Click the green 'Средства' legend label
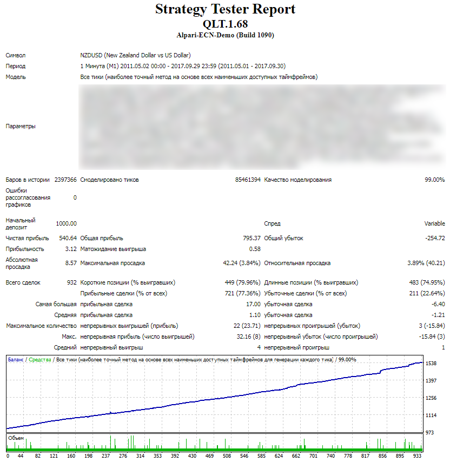This screenshot has height=462, width=450. [x=40, y=360]
